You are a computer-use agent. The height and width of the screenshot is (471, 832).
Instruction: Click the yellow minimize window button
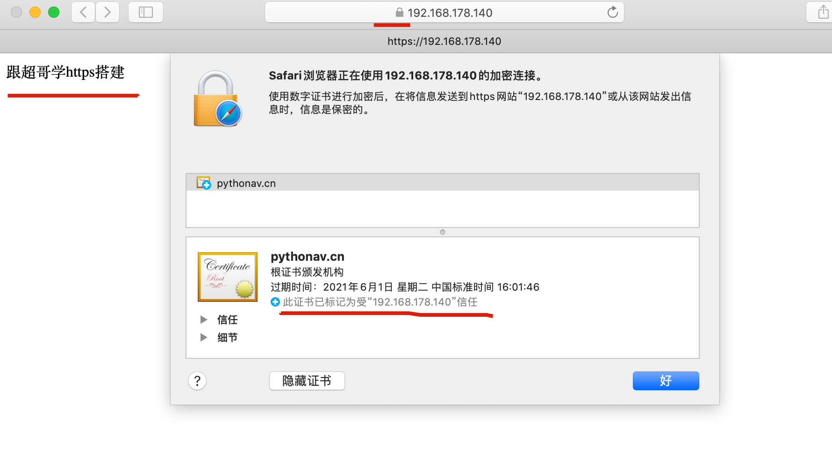(35, 12)
